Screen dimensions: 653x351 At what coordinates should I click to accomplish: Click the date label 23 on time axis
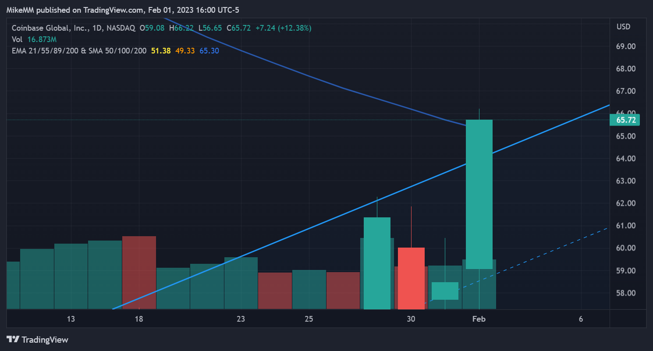click(x=241, y=319)
